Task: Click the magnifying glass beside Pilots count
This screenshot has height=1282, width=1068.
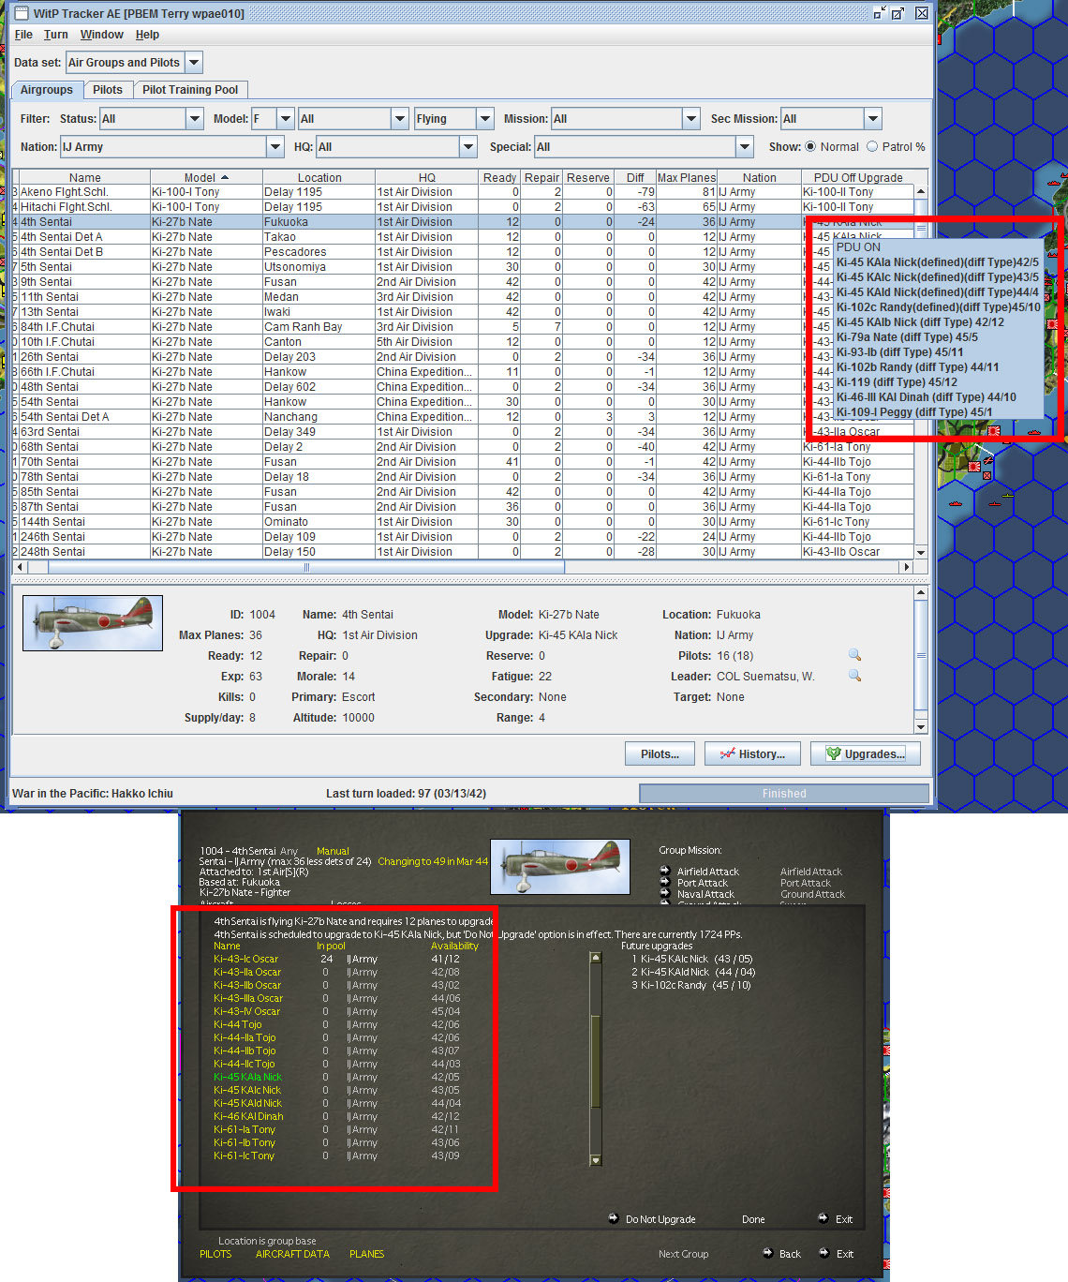Action: 854,654
